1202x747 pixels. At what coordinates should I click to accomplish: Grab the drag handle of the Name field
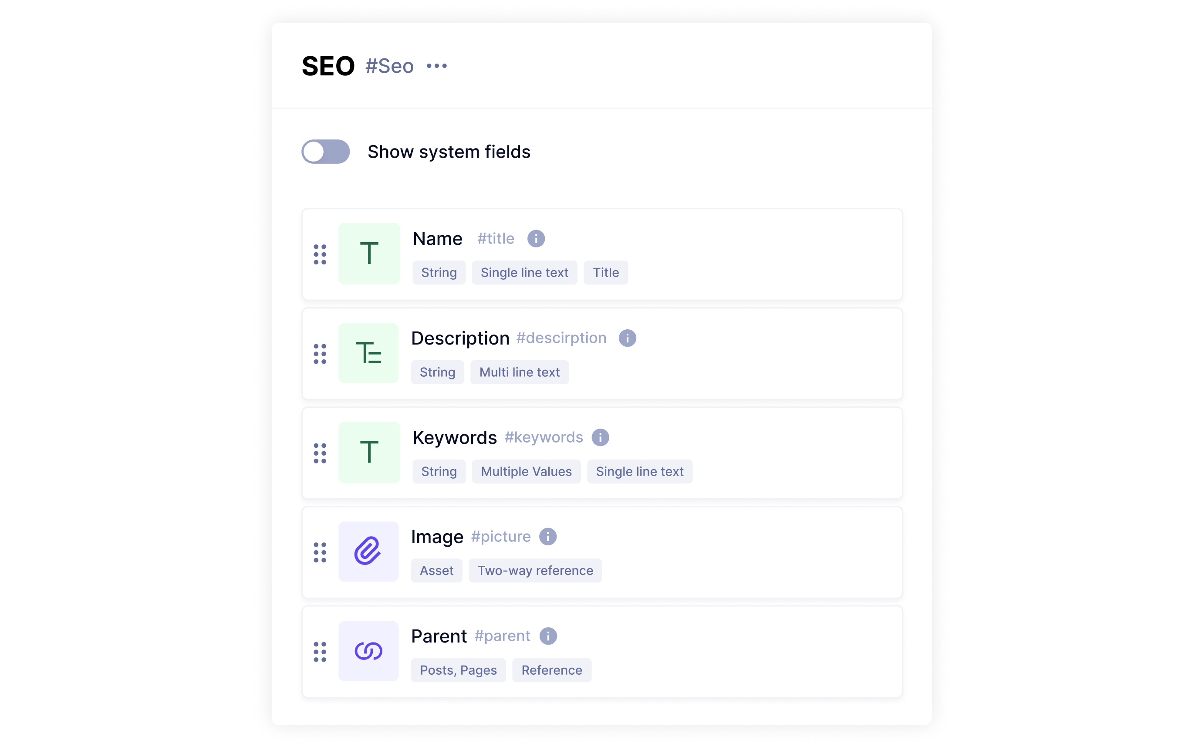point(320,254)
